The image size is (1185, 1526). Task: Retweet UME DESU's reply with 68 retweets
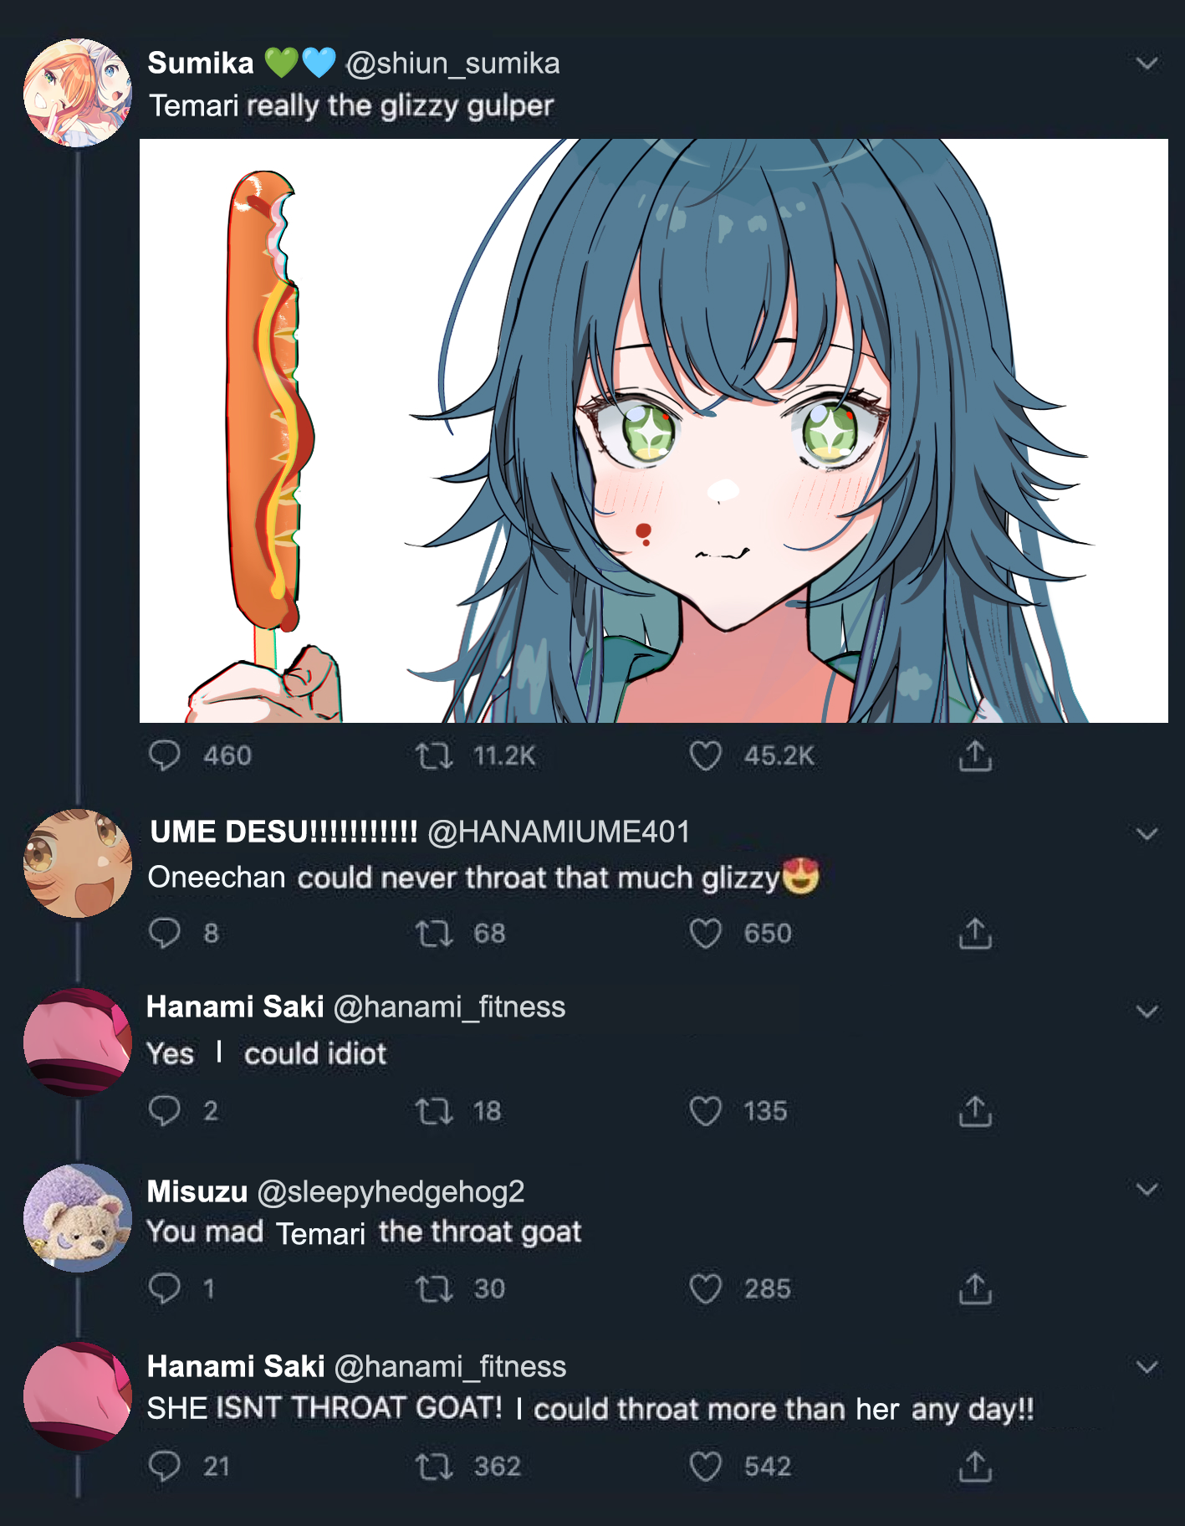pos(434,934)
